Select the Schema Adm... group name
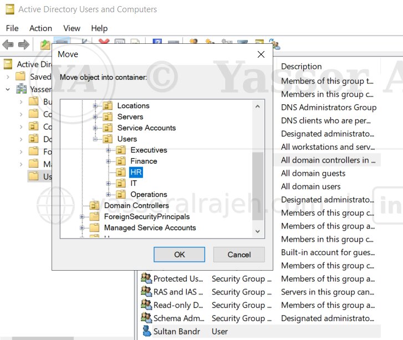Screen dimensions: 403x340 pos(178,318)
